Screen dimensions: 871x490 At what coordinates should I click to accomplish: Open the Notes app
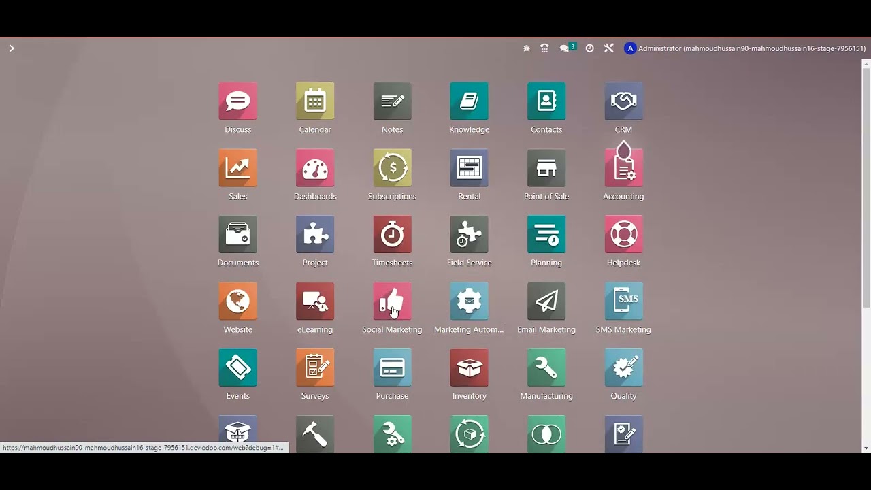[x=392, y=101]
